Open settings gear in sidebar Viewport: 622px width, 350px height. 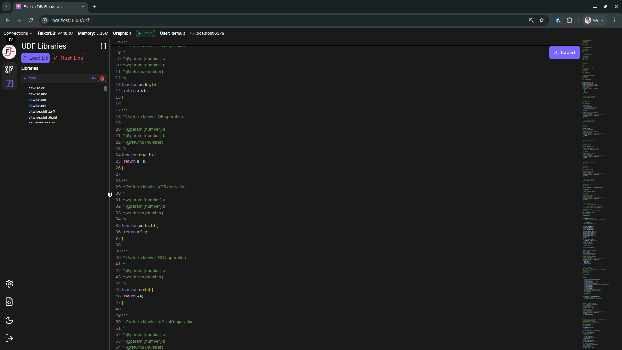tap(9, 284)
